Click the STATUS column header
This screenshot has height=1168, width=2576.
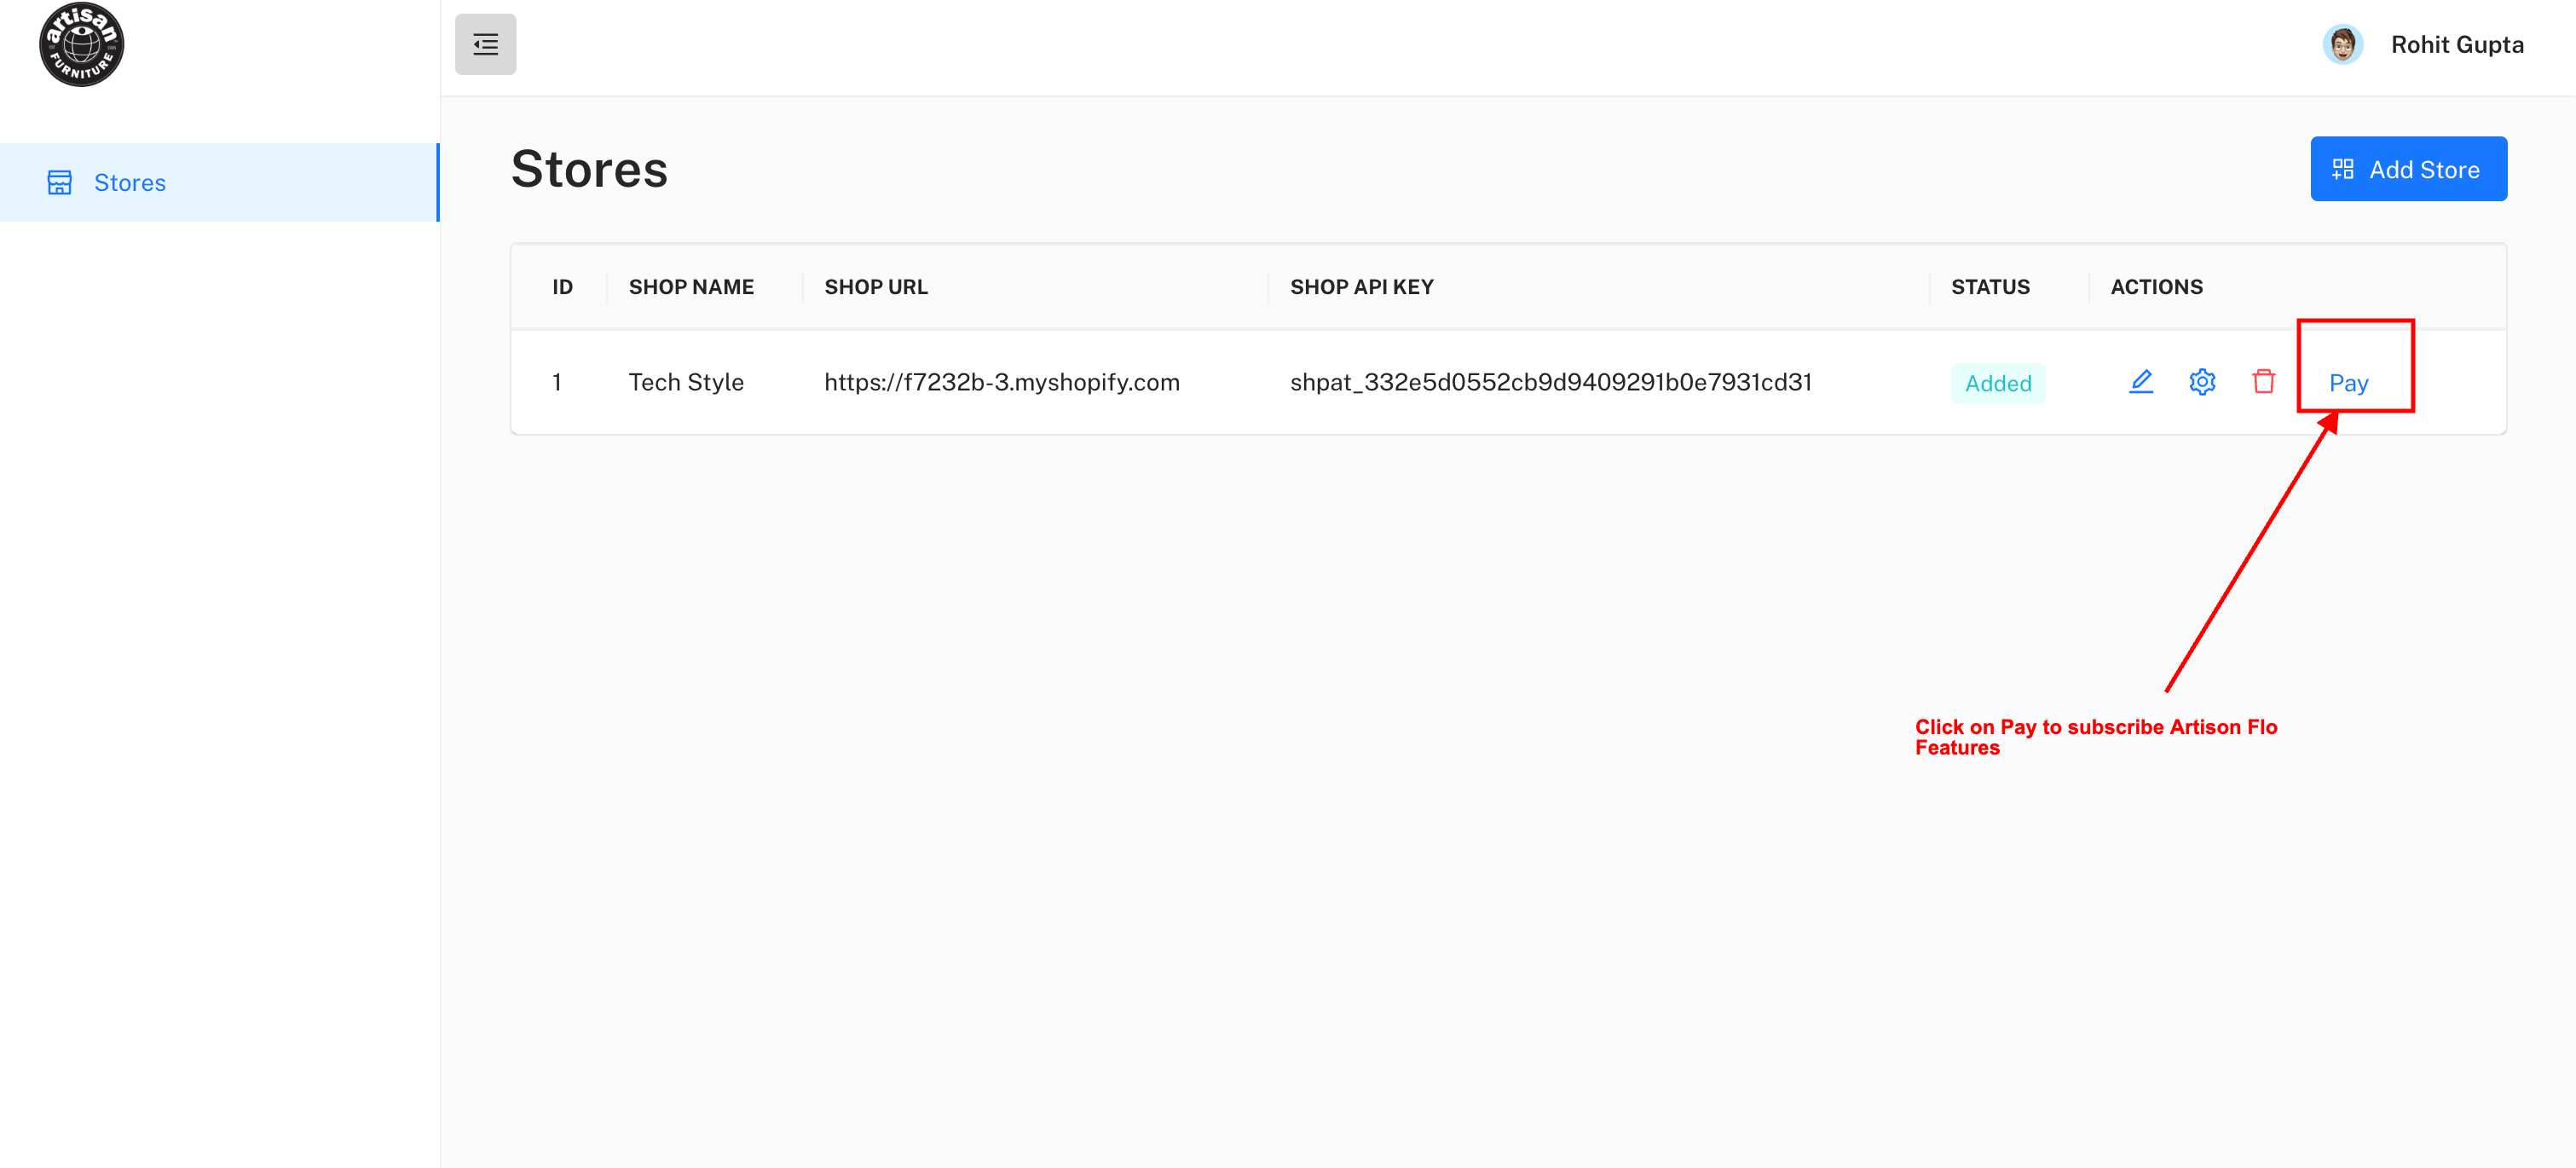[x=1989, y=287]
